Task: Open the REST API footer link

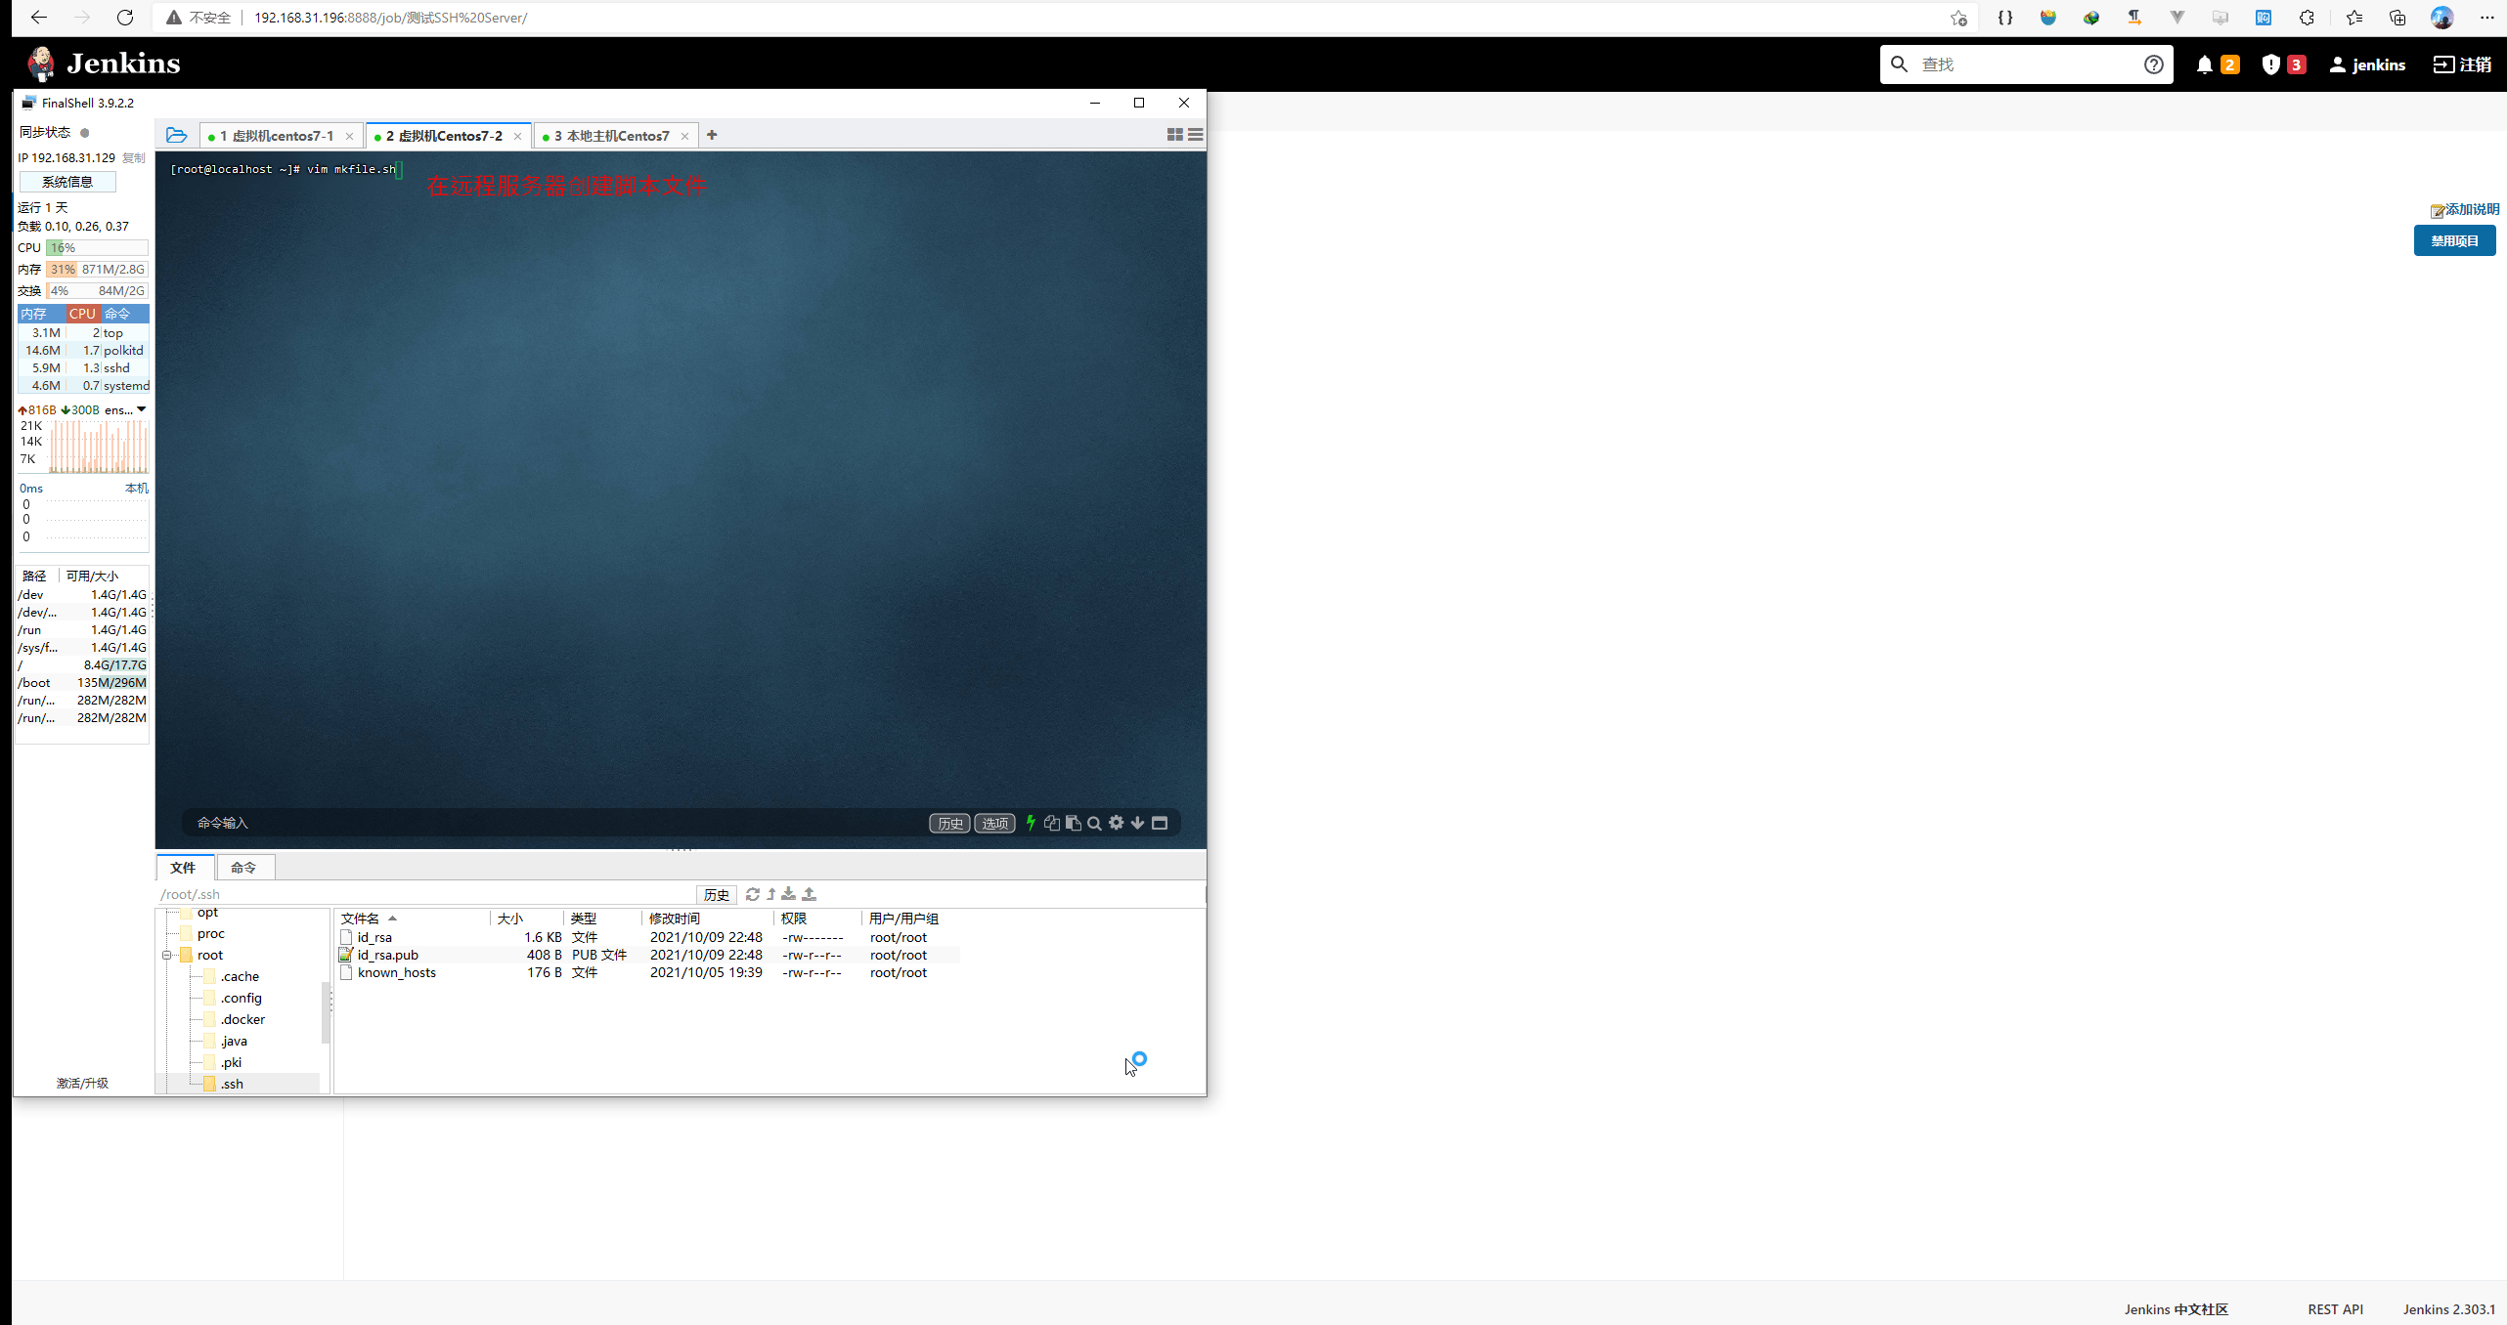Action: pos(2335,1309)
